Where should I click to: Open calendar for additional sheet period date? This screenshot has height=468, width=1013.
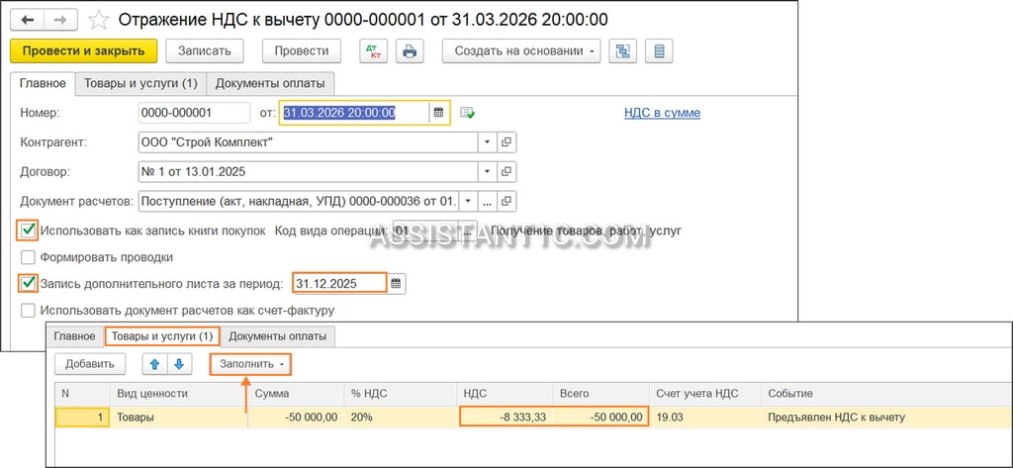click(x=397, y=283)
